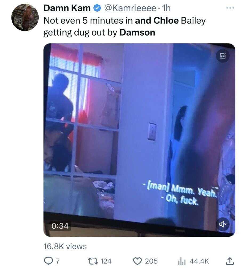Open the view analytics bar chart icon
The height and width of the screenshot is (272, 247).
click(182, 261)
